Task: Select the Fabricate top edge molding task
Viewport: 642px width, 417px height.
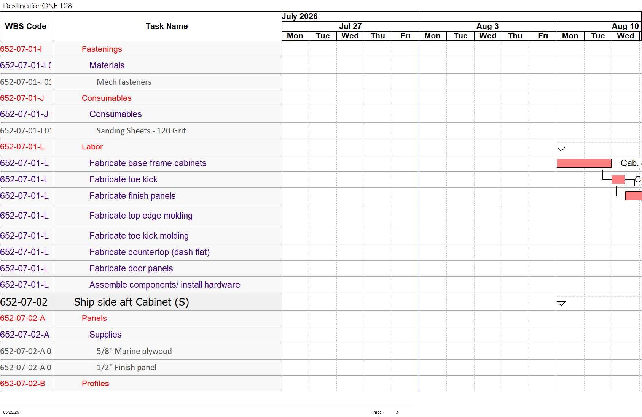Action: click(141, 216)
